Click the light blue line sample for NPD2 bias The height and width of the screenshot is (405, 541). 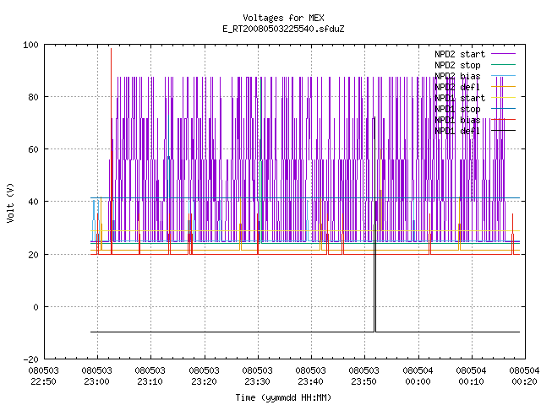[504, 75]
